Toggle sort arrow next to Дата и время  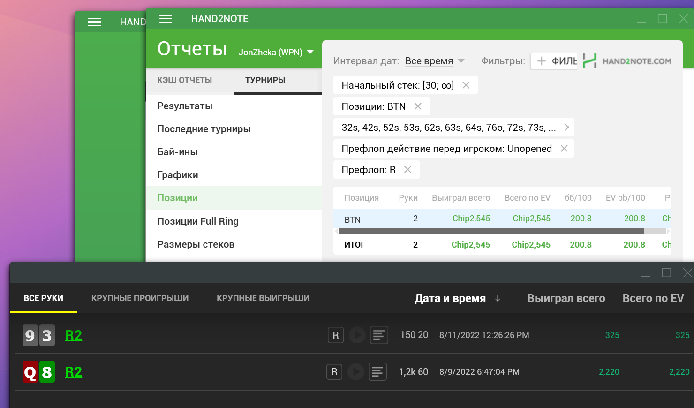pos(498,298)
